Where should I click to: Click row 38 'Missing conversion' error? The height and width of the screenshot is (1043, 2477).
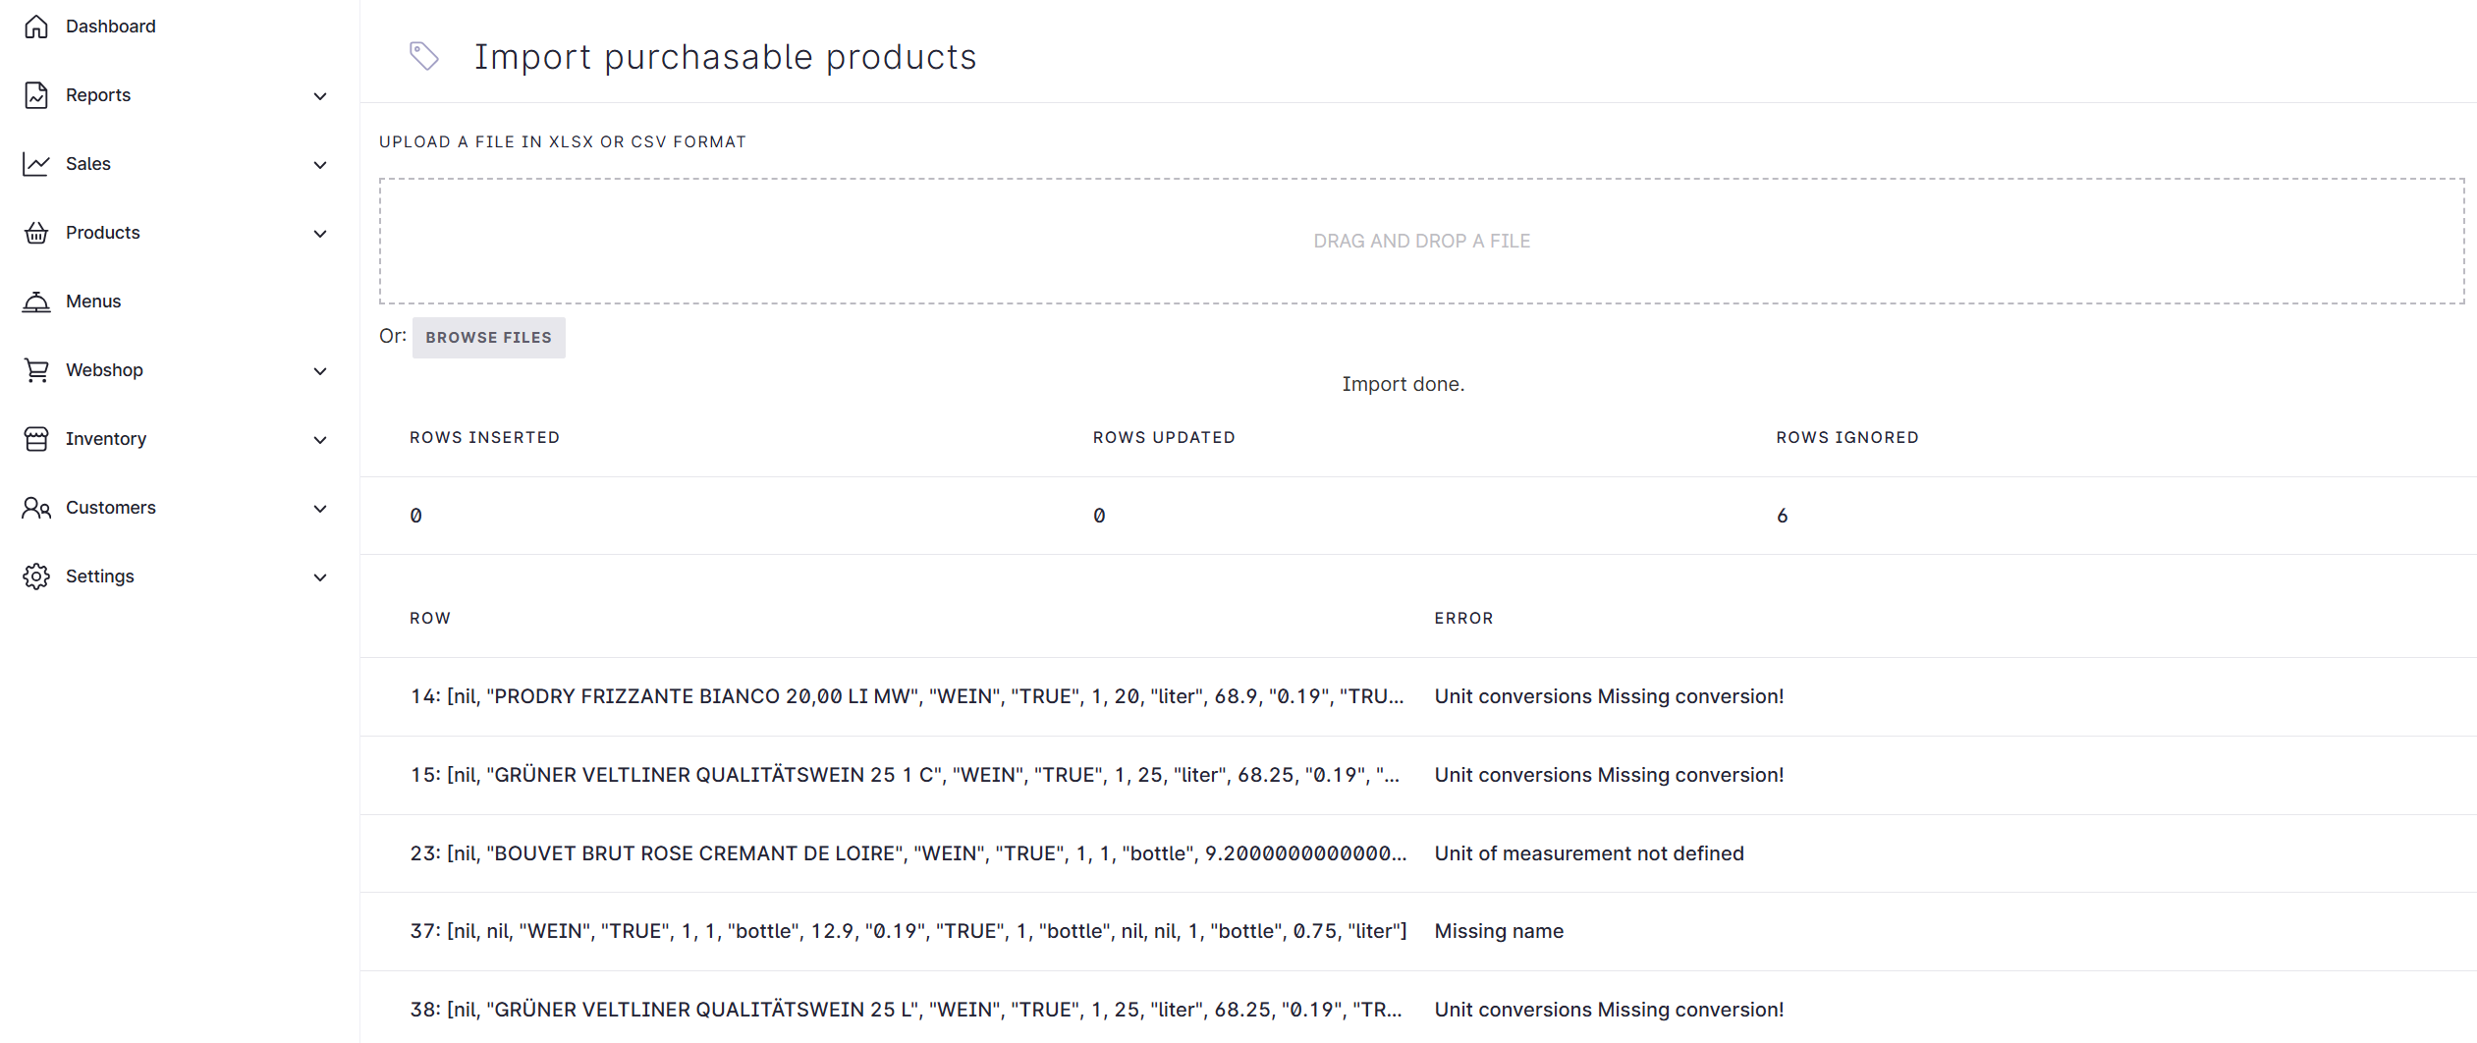pos(1609,1010)
